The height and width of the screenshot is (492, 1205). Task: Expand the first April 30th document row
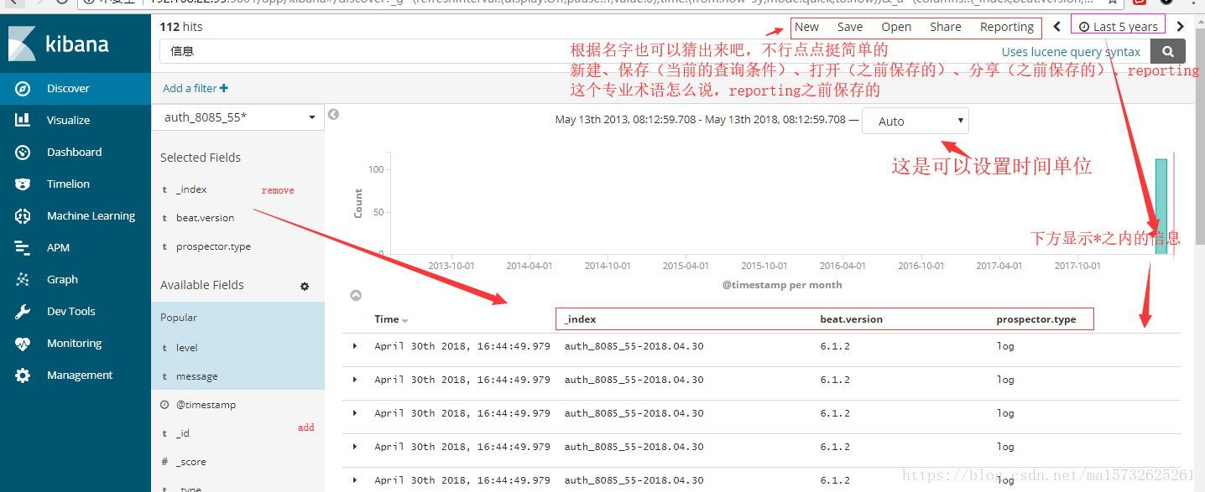[x=354, y=345]
